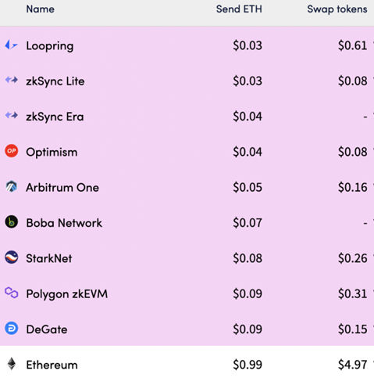Sort by the Swap tokens column header
Screen dimensions: 374x378
point(337,9)
